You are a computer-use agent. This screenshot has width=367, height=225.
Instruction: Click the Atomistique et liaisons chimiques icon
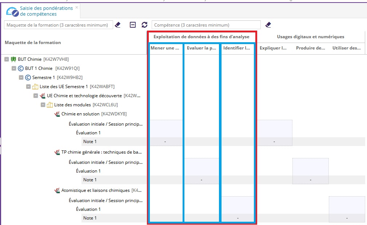[x=57, y=190]
